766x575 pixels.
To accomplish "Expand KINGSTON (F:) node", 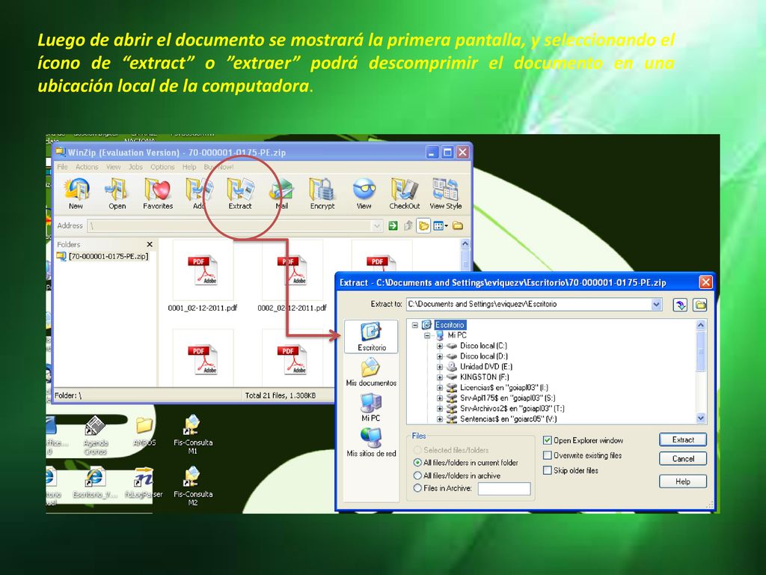I will point(439,377).
